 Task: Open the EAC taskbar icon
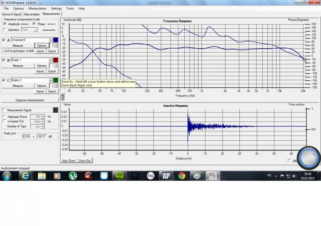(150, 176)
